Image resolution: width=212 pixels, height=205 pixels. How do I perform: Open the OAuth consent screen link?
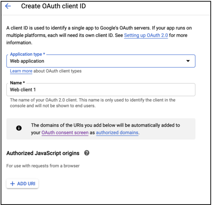point(65,133)
